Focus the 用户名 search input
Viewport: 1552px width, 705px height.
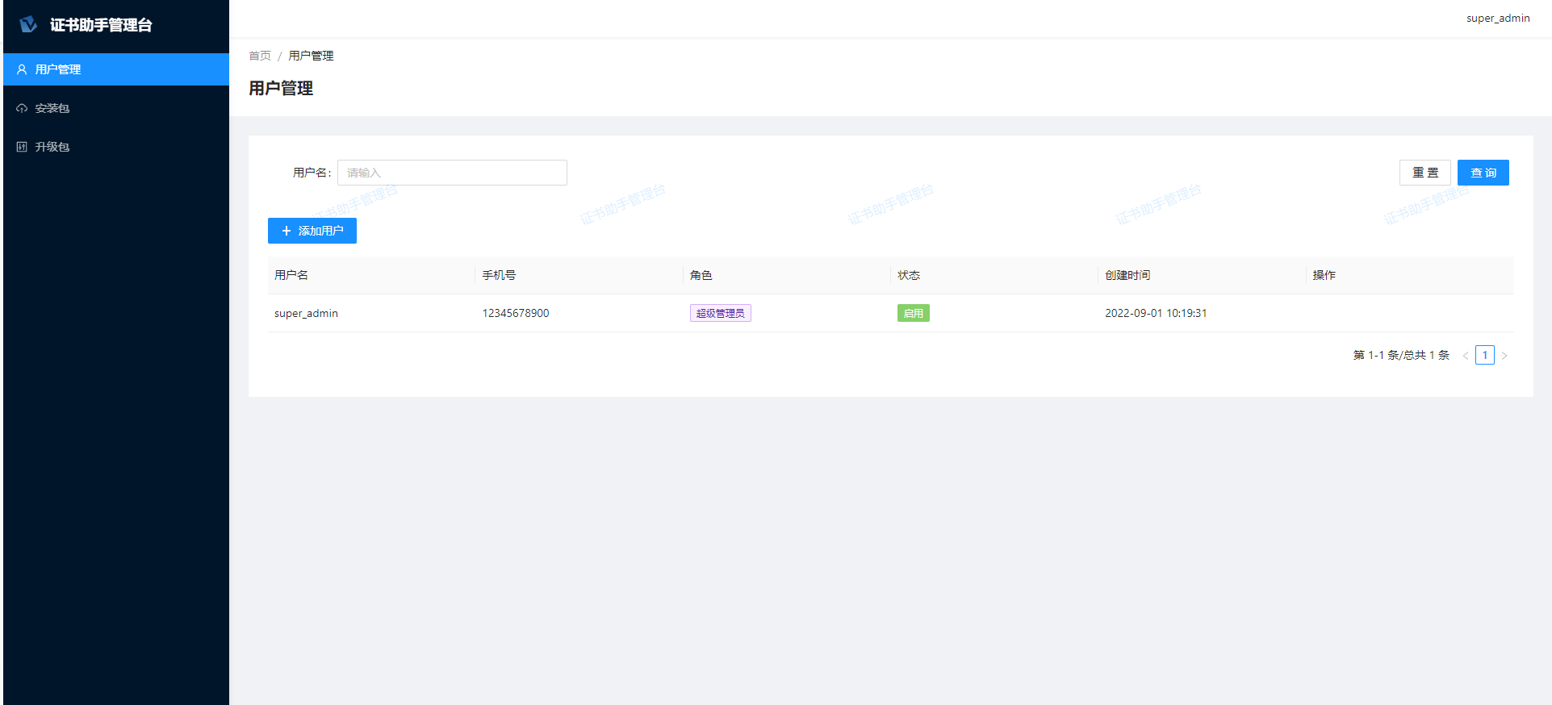click(452, 173)
